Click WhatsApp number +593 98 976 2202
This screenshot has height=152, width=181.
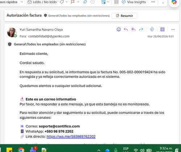coord(59,131)
